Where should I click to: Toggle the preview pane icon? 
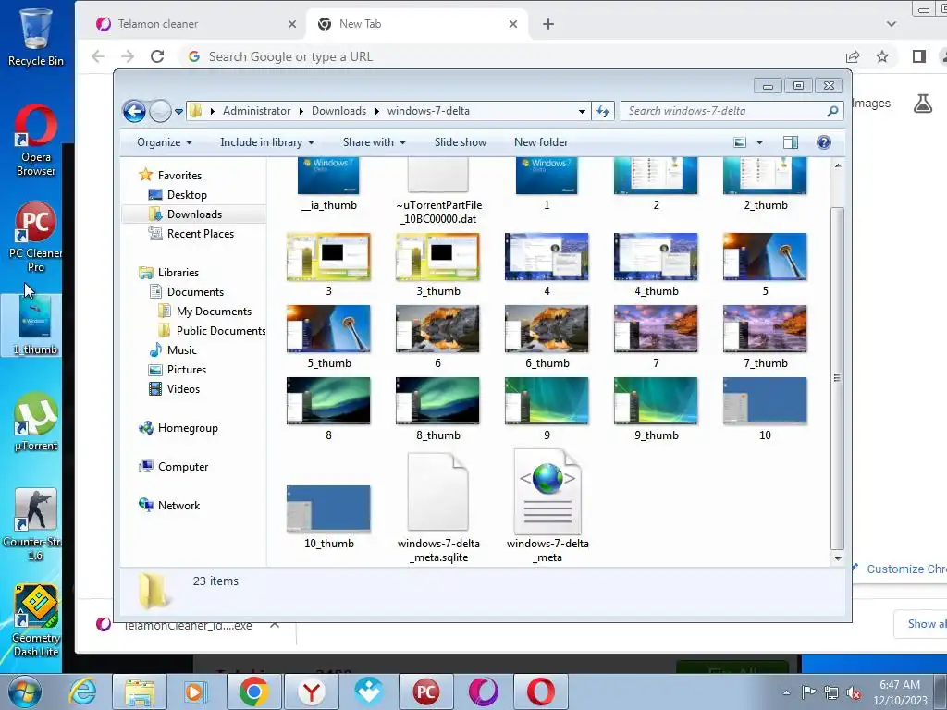click(790, 142)
